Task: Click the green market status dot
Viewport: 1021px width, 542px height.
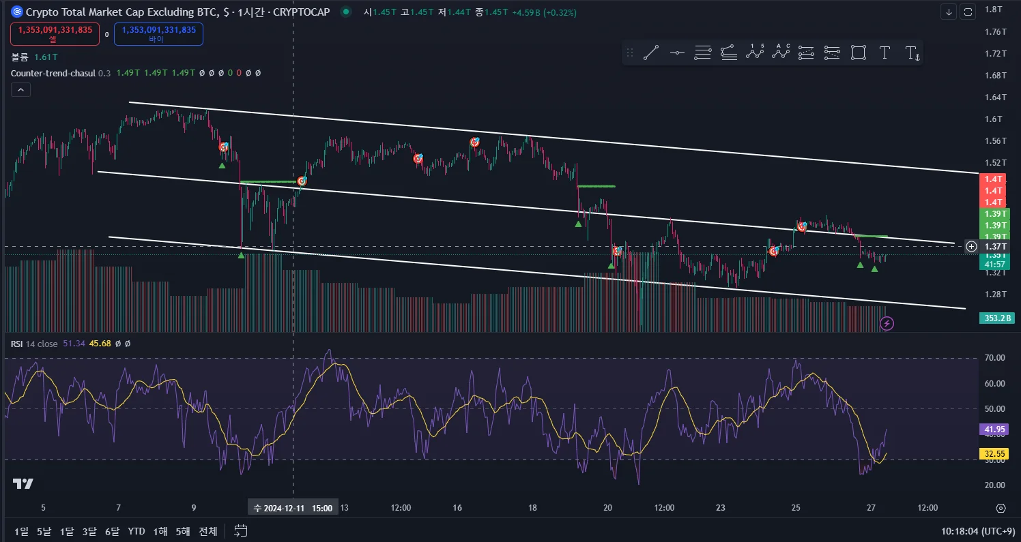Action: click(347, 12)
